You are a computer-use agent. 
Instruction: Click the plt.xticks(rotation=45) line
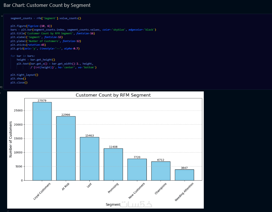28,45
